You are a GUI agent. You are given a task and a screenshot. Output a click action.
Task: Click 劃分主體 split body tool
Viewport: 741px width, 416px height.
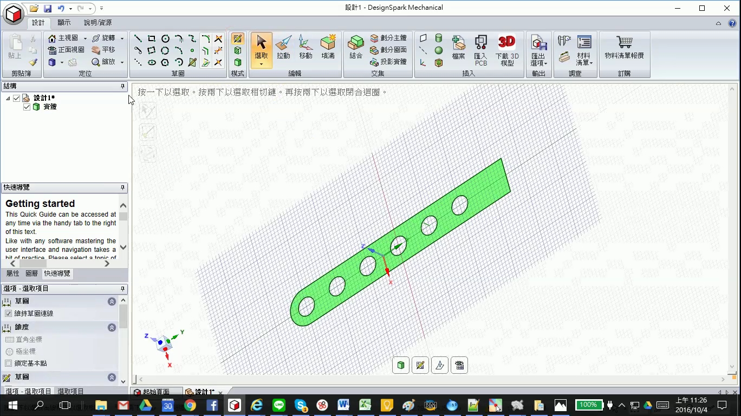coord(388,38)
